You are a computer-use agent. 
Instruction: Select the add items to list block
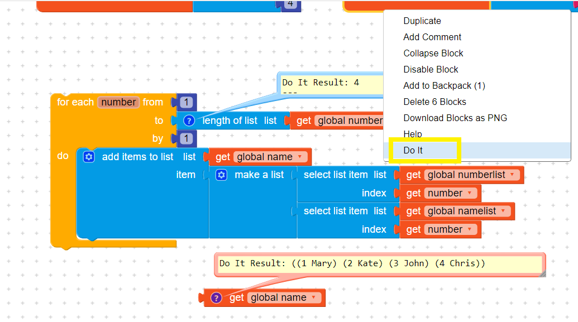click(x=142, y=199)
